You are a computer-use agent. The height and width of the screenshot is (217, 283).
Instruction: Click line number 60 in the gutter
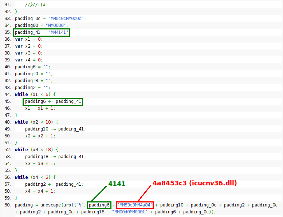click(6, 205)
